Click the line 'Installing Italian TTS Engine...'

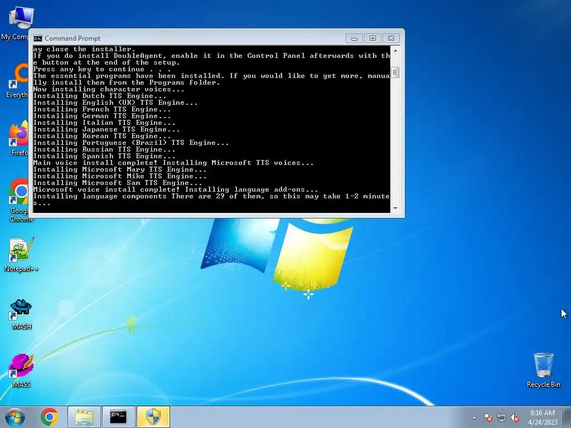(x=104, y=123)
